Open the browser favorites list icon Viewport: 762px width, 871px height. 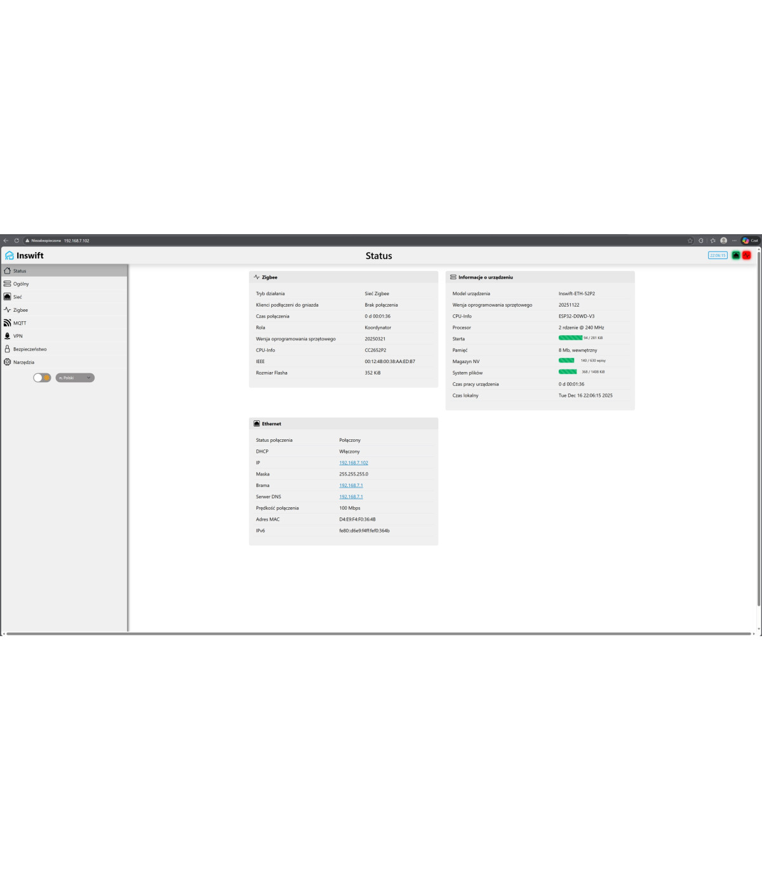point(712,241)
